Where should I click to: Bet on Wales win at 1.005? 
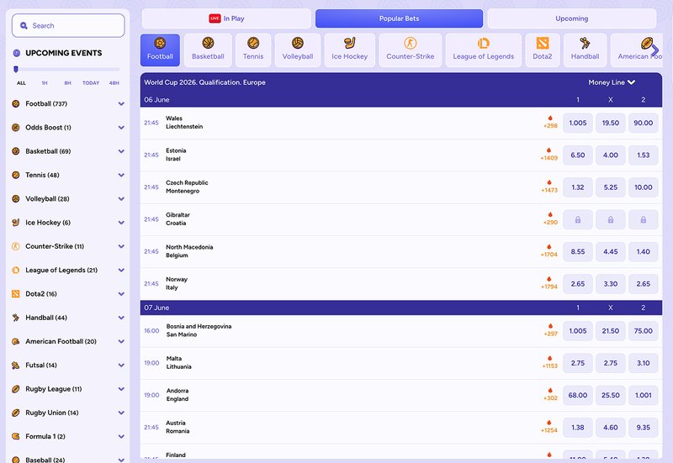click(578, 123)
